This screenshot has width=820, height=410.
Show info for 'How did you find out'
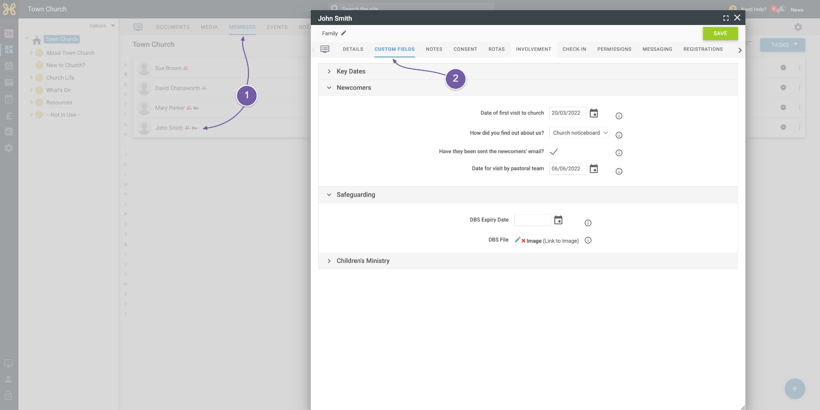(x=619, y=135)
